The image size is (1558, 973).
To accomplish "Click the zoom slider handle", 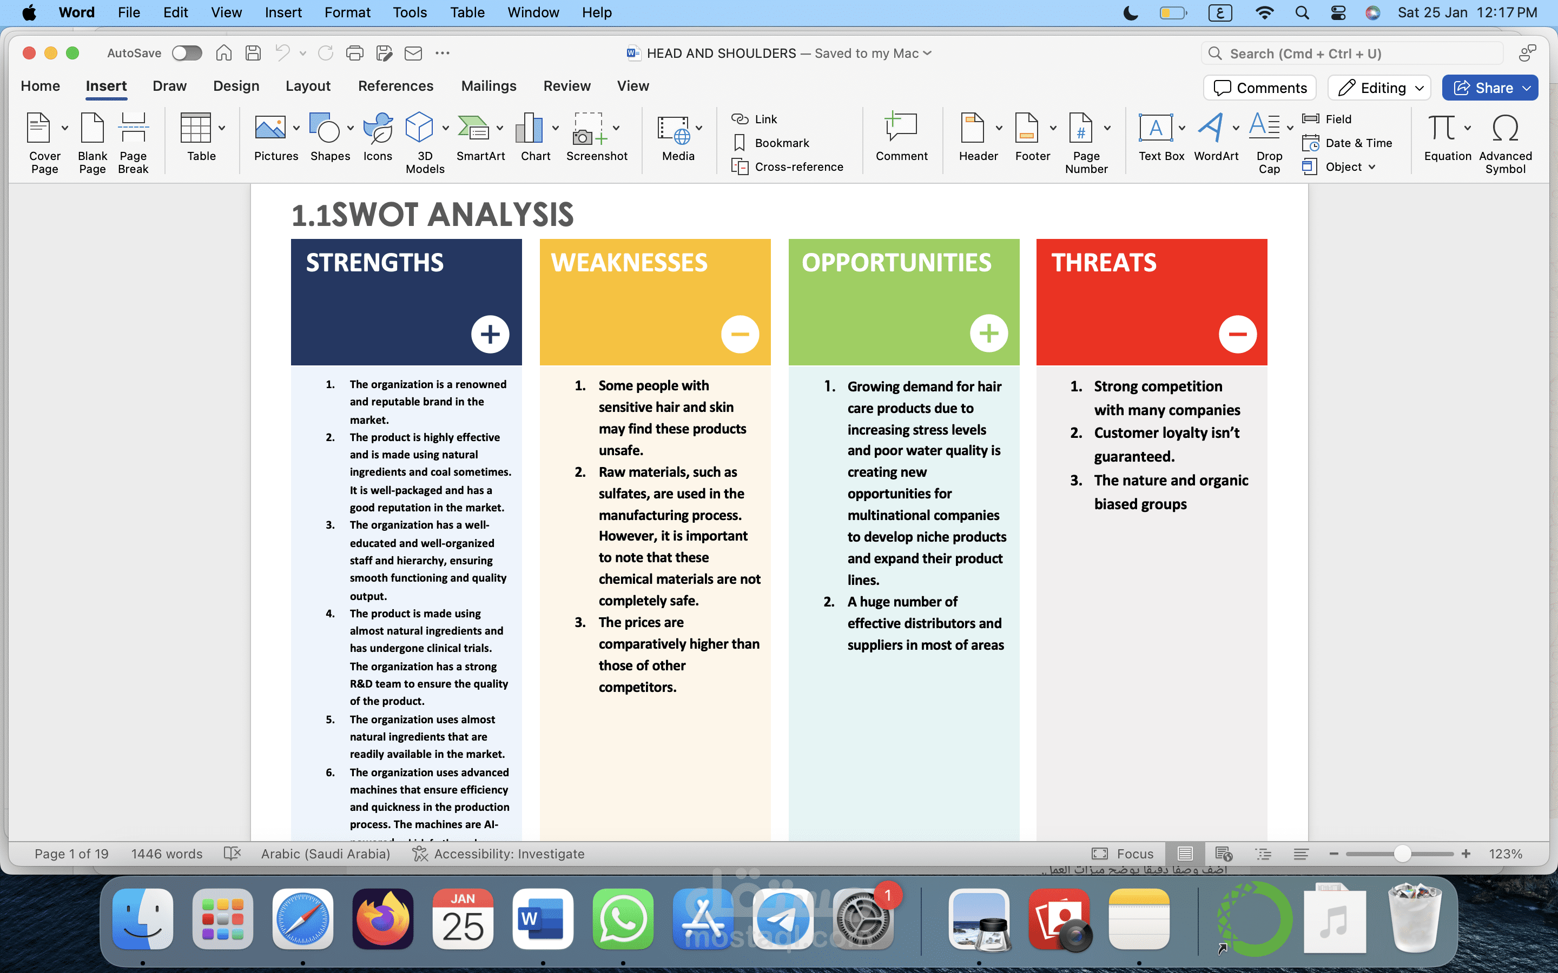I will [1402, 854].
